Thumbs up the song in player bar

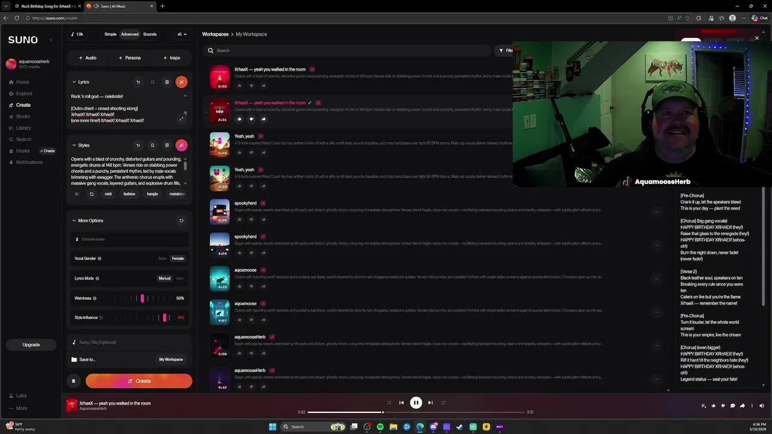(x=713, y=406)
